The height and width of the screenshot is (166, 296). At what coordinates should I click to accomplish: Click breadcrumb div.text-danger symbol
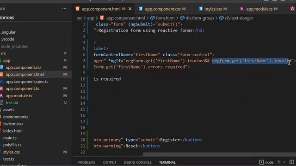[x=239, y=18]
